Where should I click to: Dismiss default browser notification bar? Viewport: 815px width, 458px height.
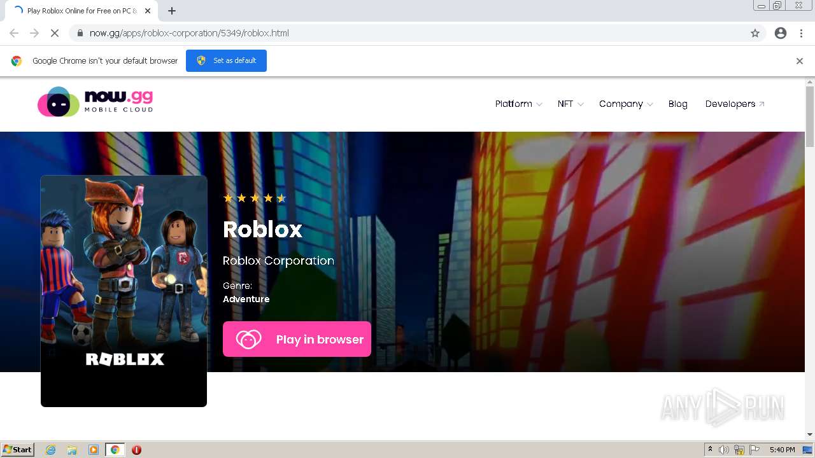click(x=800, y=61)
